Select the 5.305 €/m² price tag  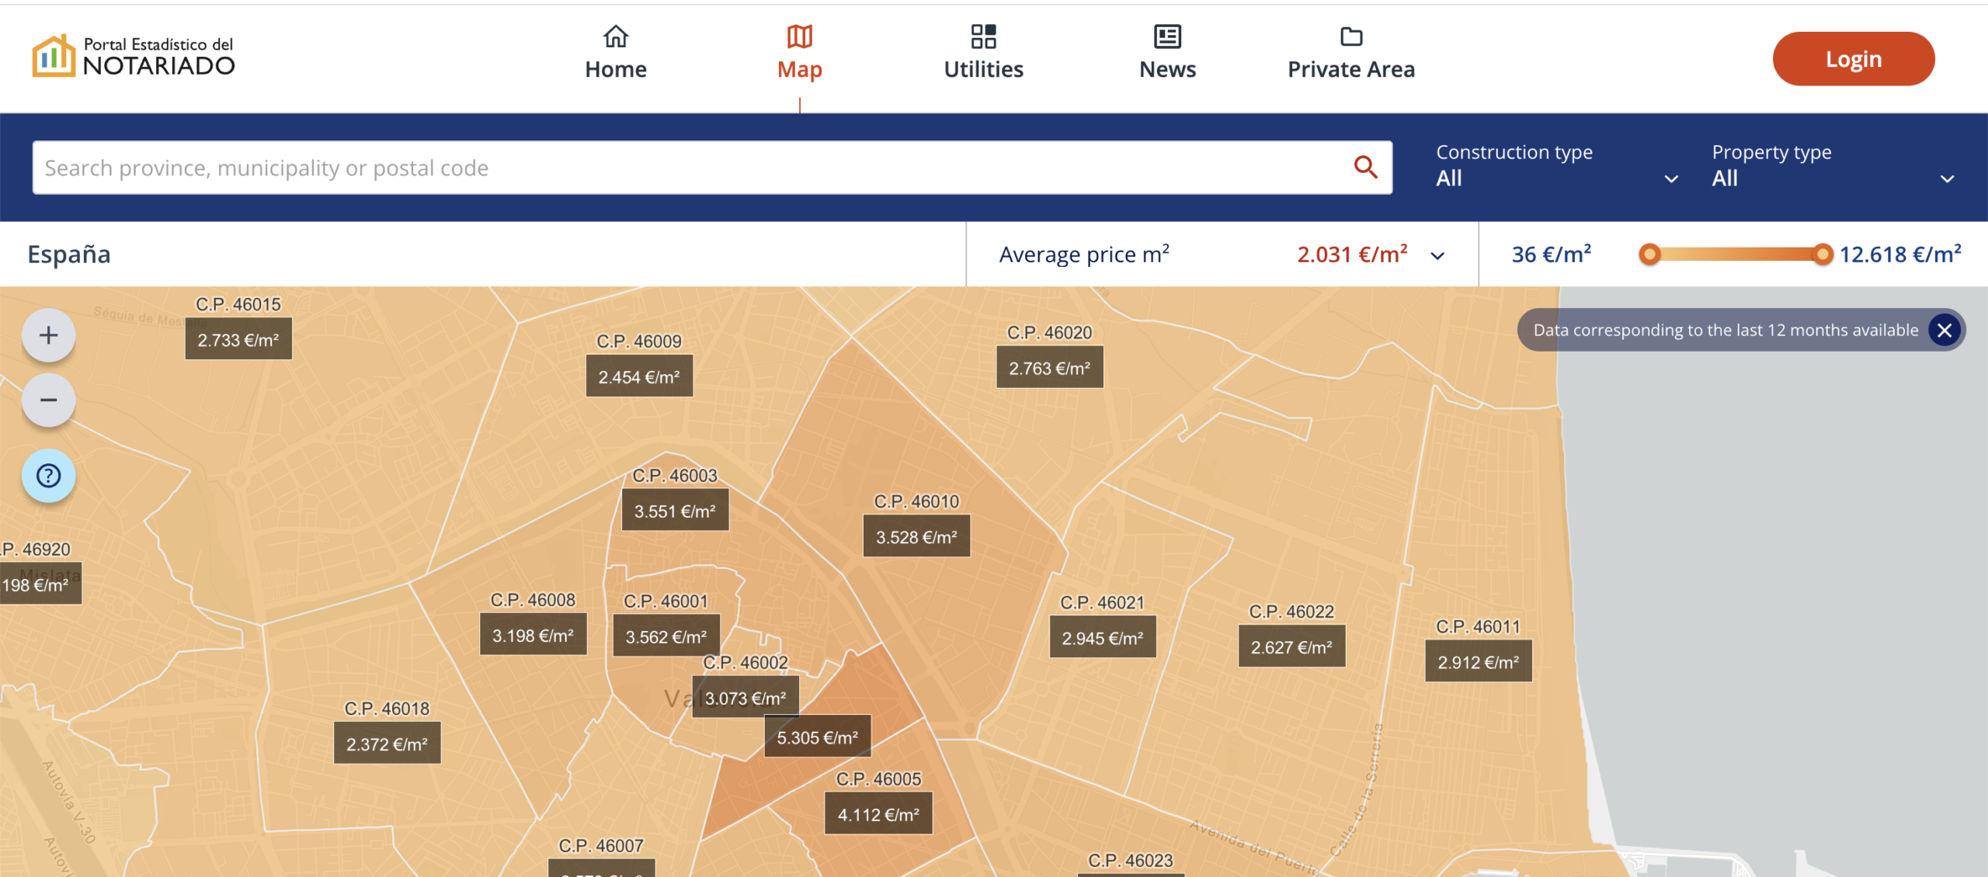(818, 737)
